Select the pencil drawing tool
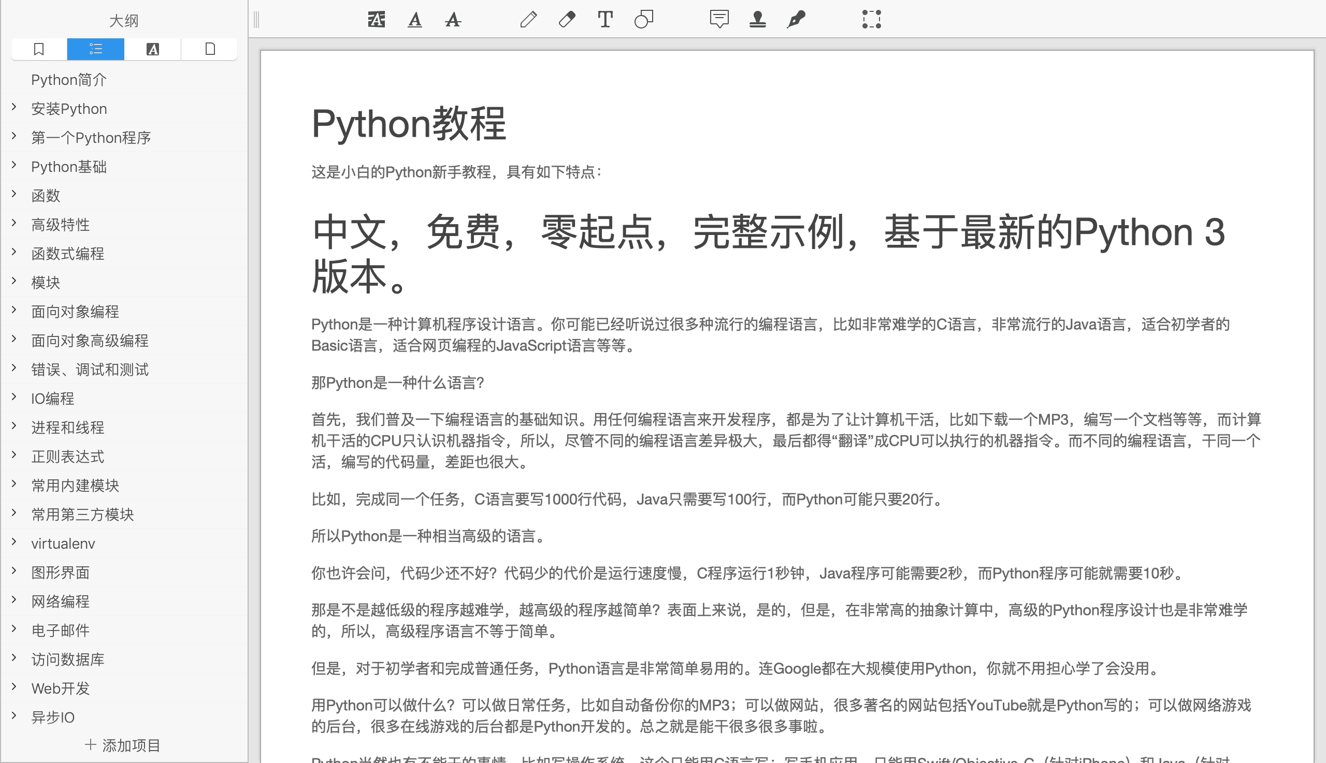This screenshot has height=763, width=1326. [528, 19]
